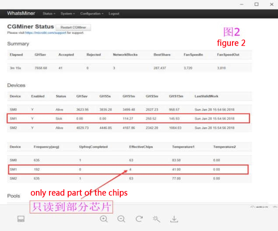Click the zoom out magnifier icon
278x231 pixels.
121,219
